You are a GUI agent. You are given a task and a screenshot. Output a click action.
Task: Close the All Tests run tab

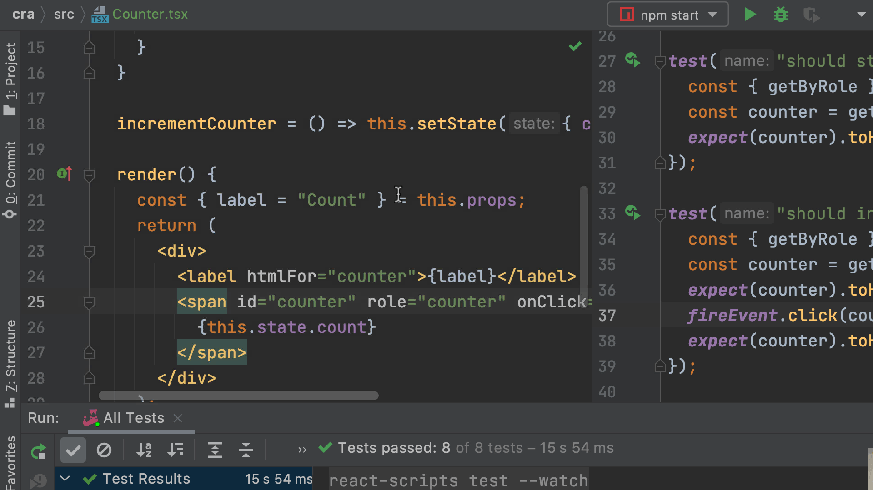click(x=178, y=418)
